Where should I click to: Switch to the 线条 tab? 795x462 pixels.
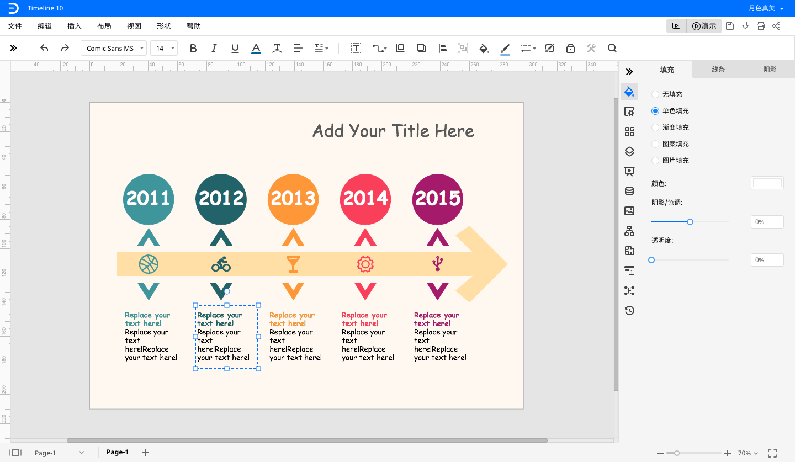pyautogui.click(x=718, y=70)
